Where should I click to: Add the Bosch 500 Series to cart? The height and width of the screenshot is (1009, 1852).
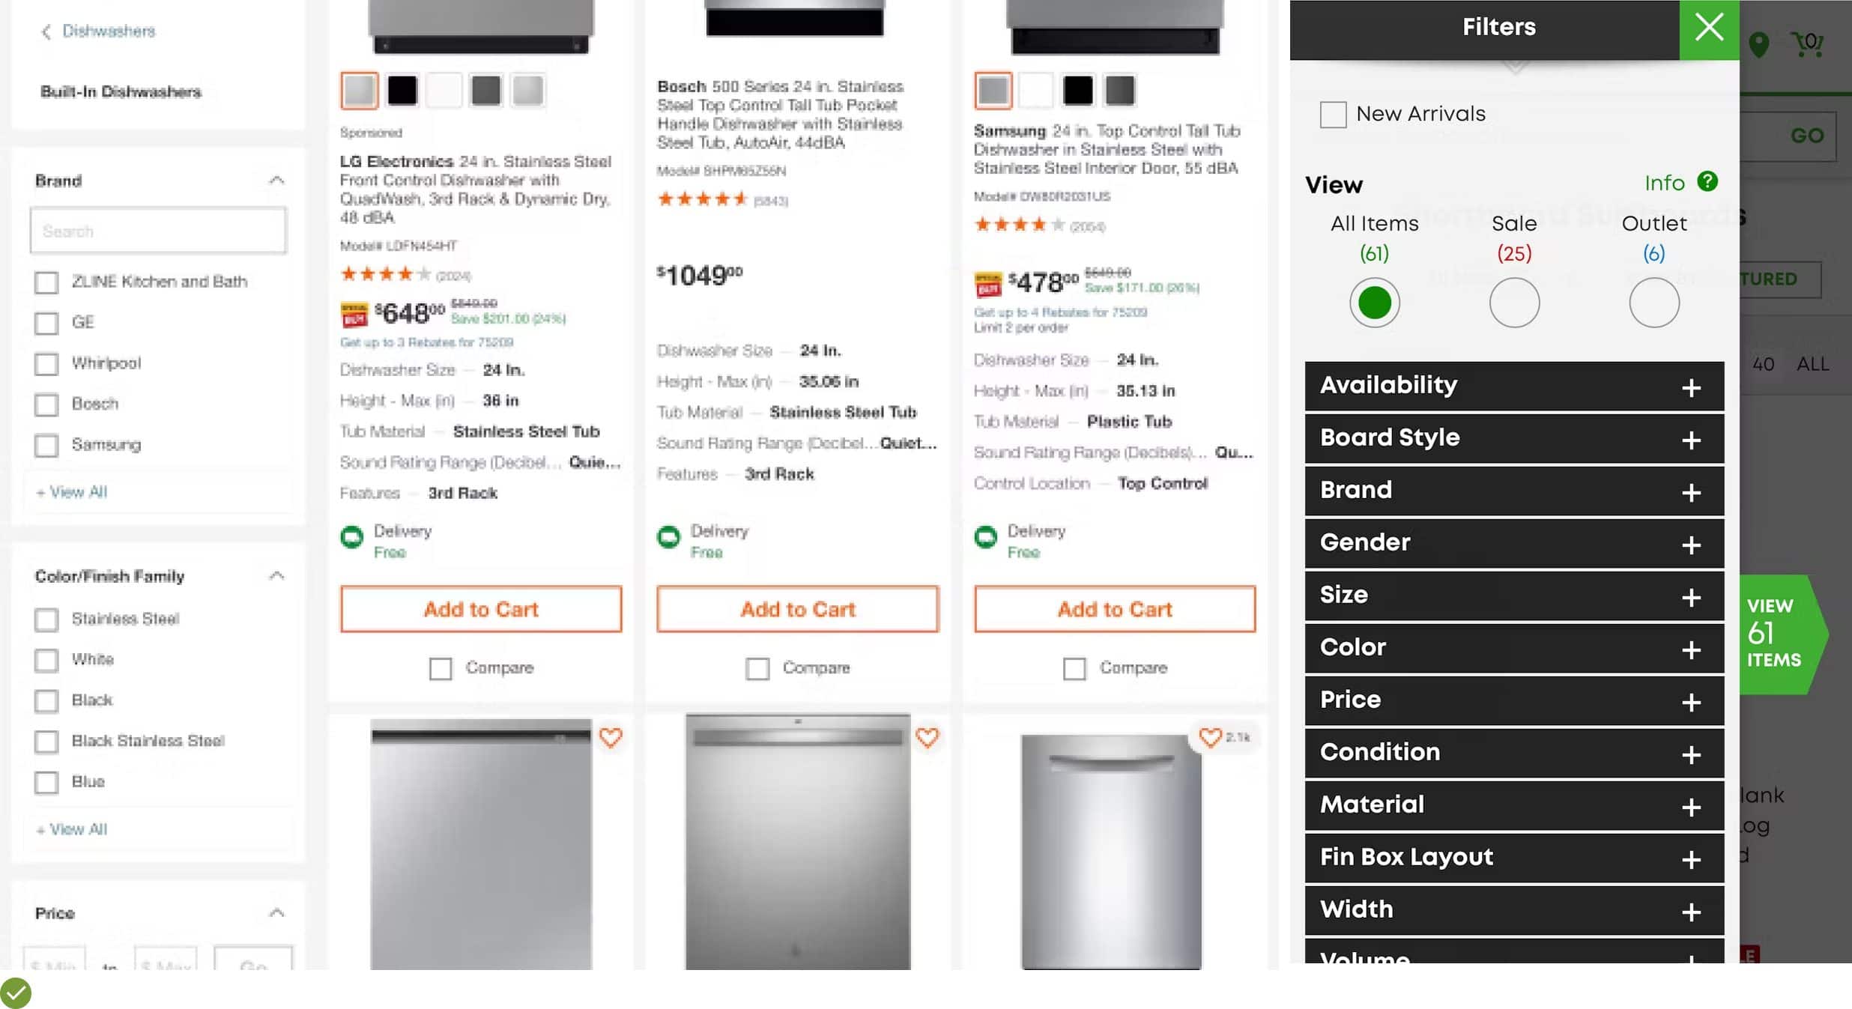797,610
